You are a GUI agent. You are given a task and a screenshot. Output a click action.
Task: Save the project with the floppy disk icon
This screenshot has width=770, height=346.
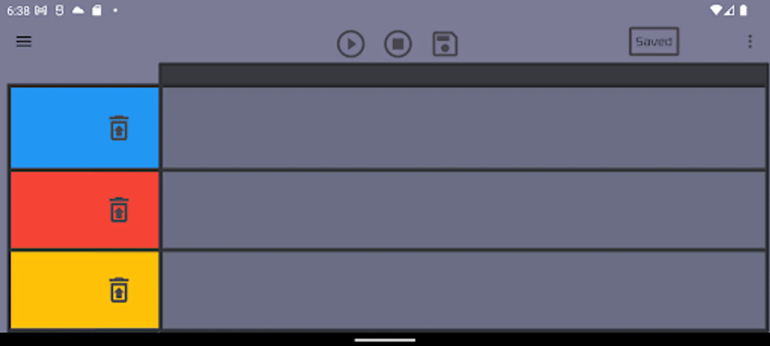(x=445, y=44)
